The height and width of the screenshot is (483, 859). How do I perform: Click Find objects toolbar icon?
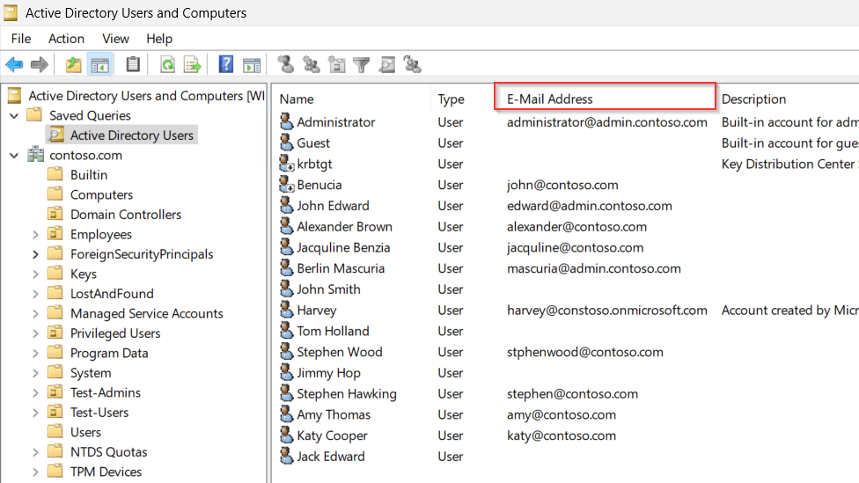point(386,64)
